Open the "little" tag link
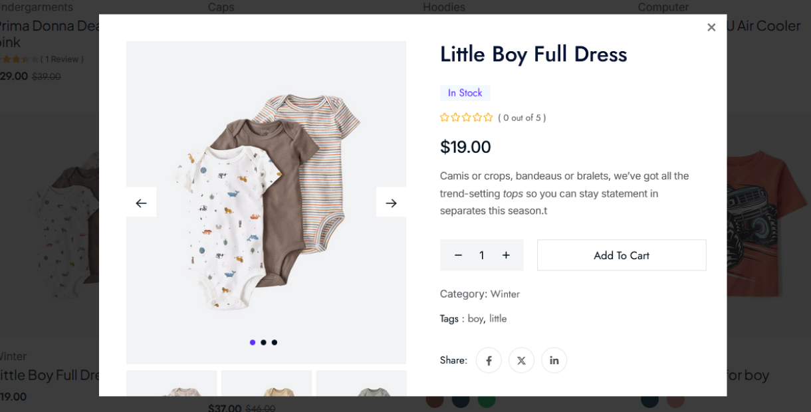811x412 pixels. (x=498, y=318)
